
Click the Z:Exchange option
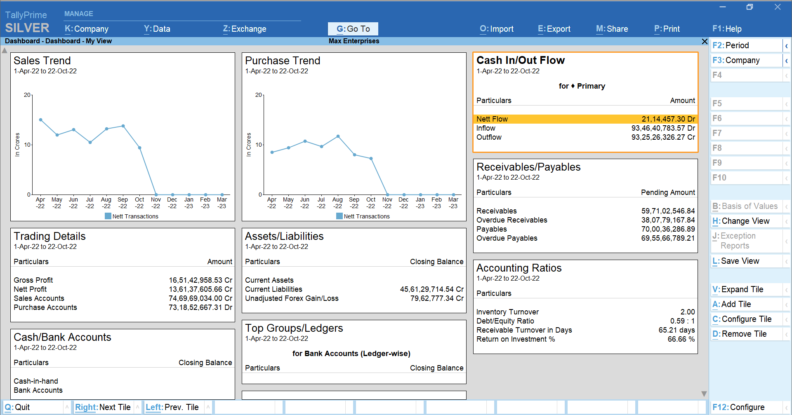coord(244,29)
